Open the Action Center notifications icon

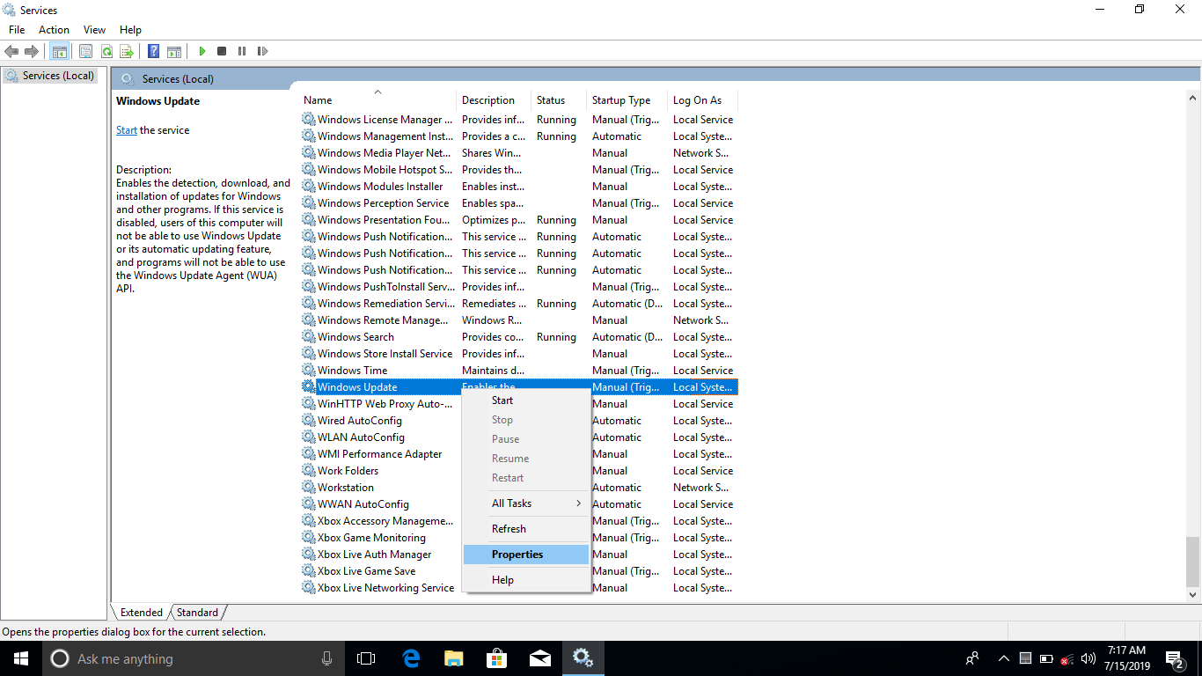click(1175, 658)
